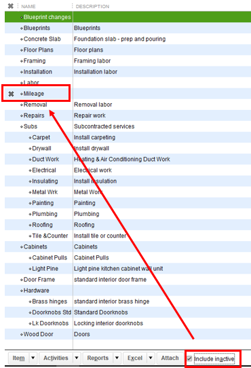Select the Insulating sub-item
The width and height of the screenshot is (251, 368).
point(45,181)
